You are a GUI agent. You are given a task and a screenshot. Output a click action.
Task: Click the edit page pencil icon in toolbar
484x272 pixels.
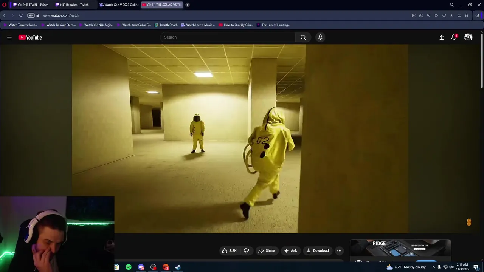point(413,15)
